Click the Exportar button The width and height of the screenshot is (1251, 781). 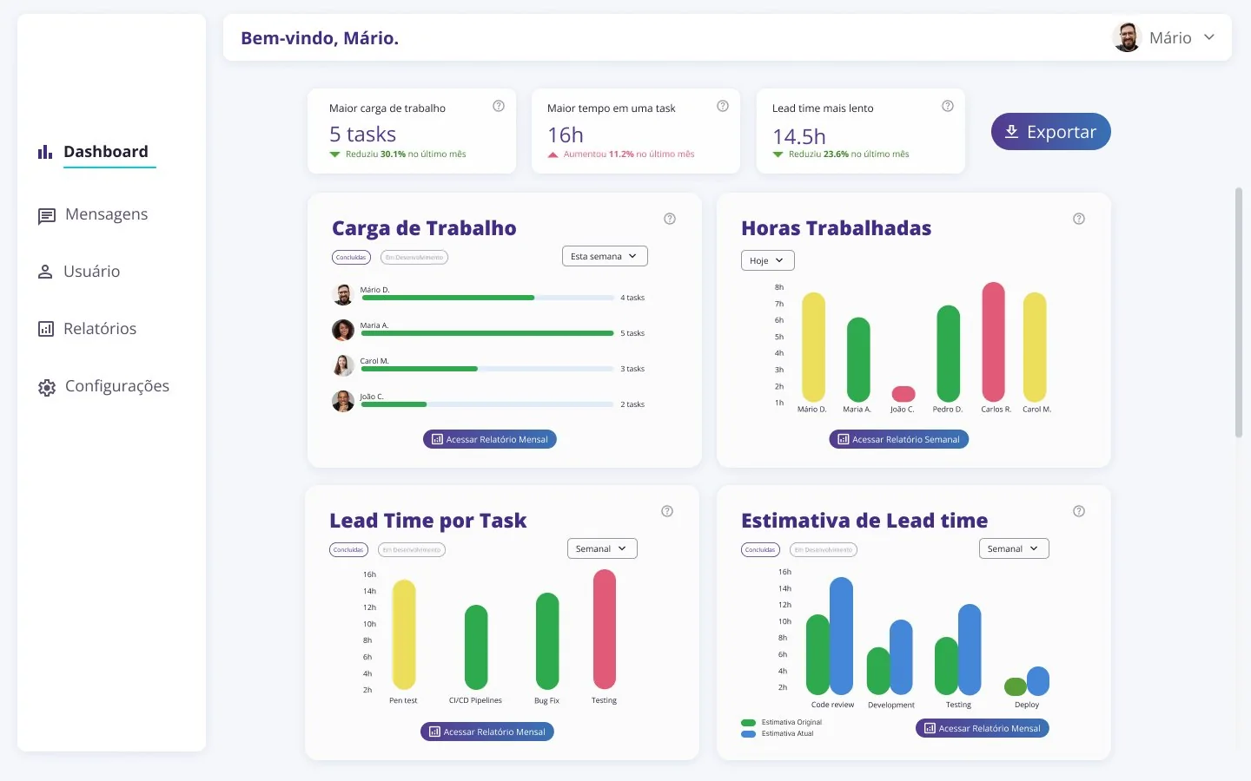1051,131
